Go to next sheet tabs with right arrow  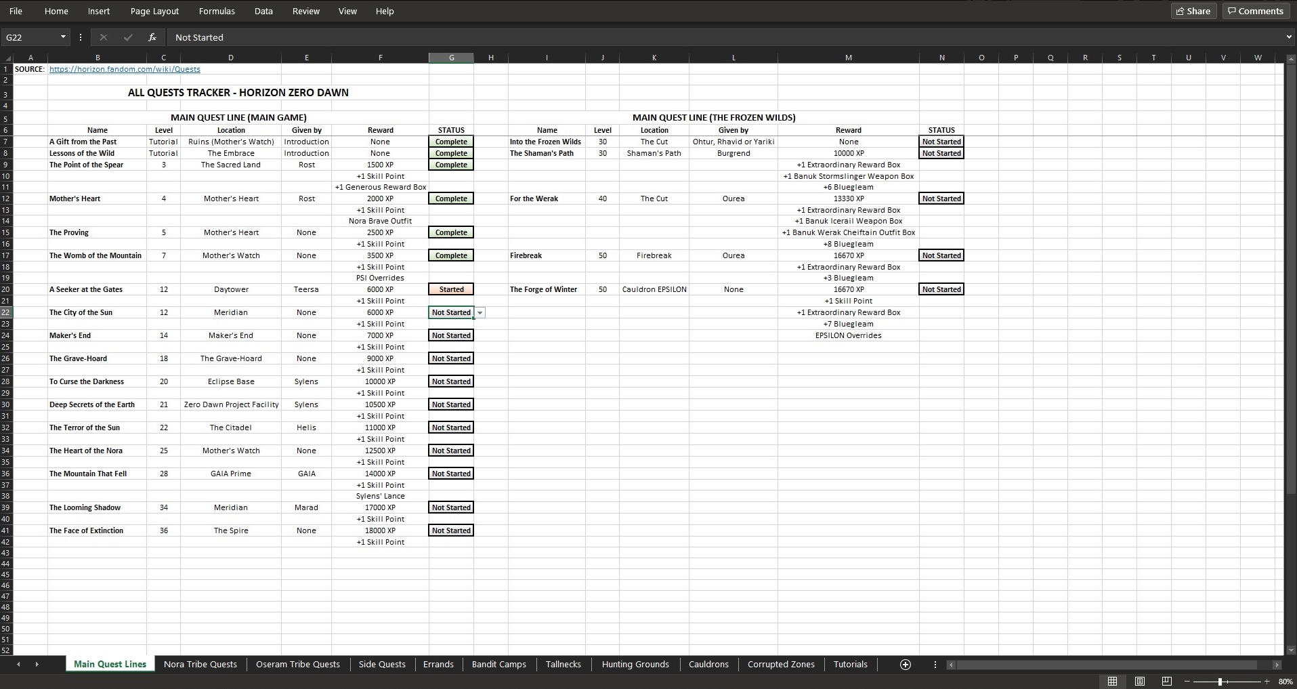click(37, 665)
